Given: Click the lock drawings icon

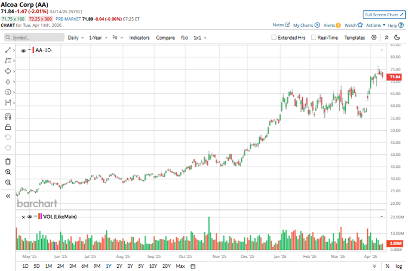Looking at the screenshot, I should tap(8, 127).
